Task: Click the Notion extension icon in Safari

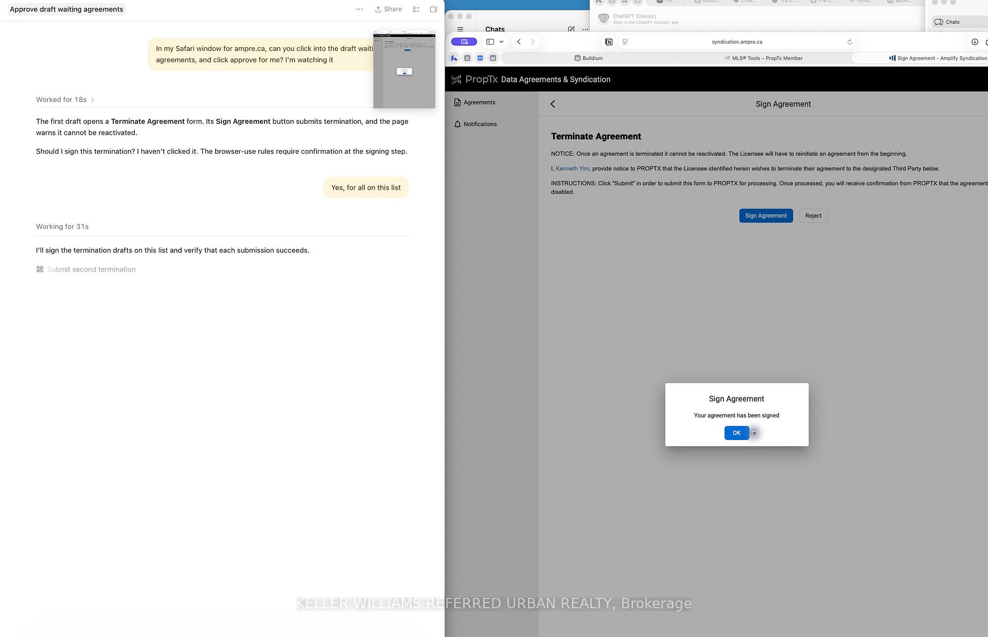Action: pos(609,42)
